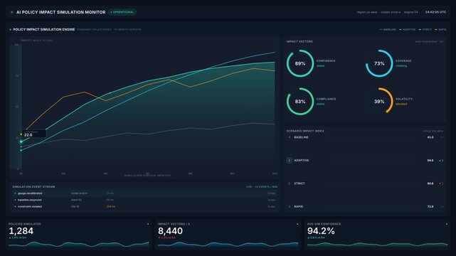Click the 41.0 value in BASELINE row
Image resolution: width=456 pixels, height=256 pixels.
(430, 137)
